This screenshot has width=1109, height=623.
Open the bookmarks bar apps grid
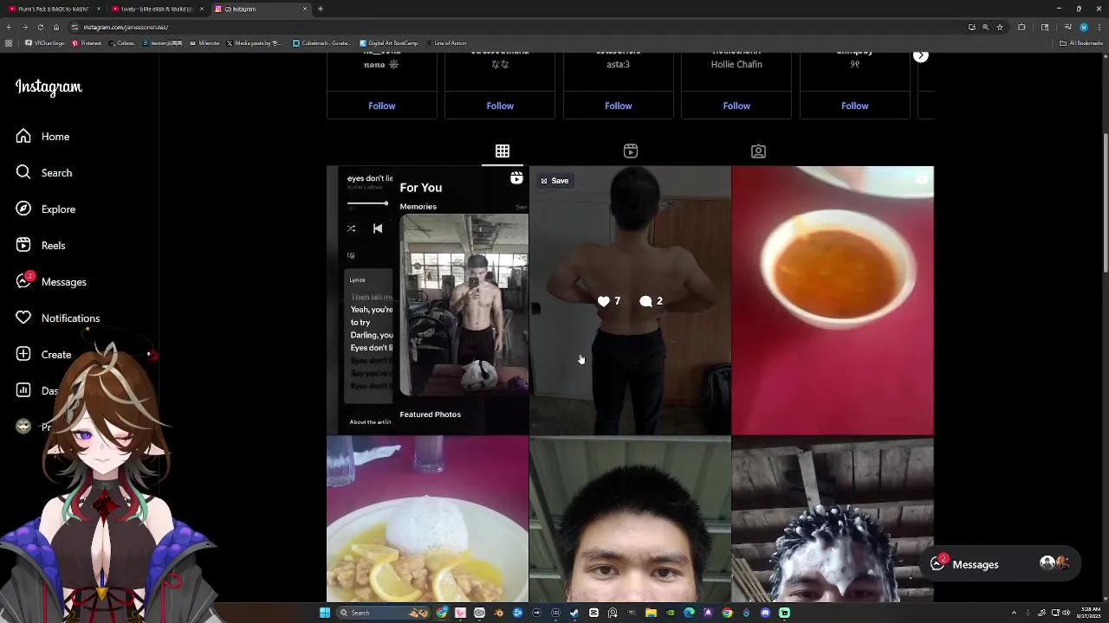pos(9,42)
